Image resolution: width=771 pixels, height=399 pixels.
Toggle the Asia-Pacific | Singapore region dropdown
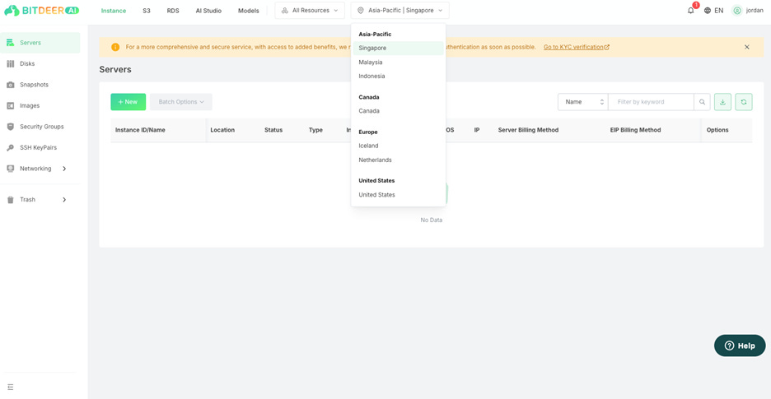click(400, 11)
